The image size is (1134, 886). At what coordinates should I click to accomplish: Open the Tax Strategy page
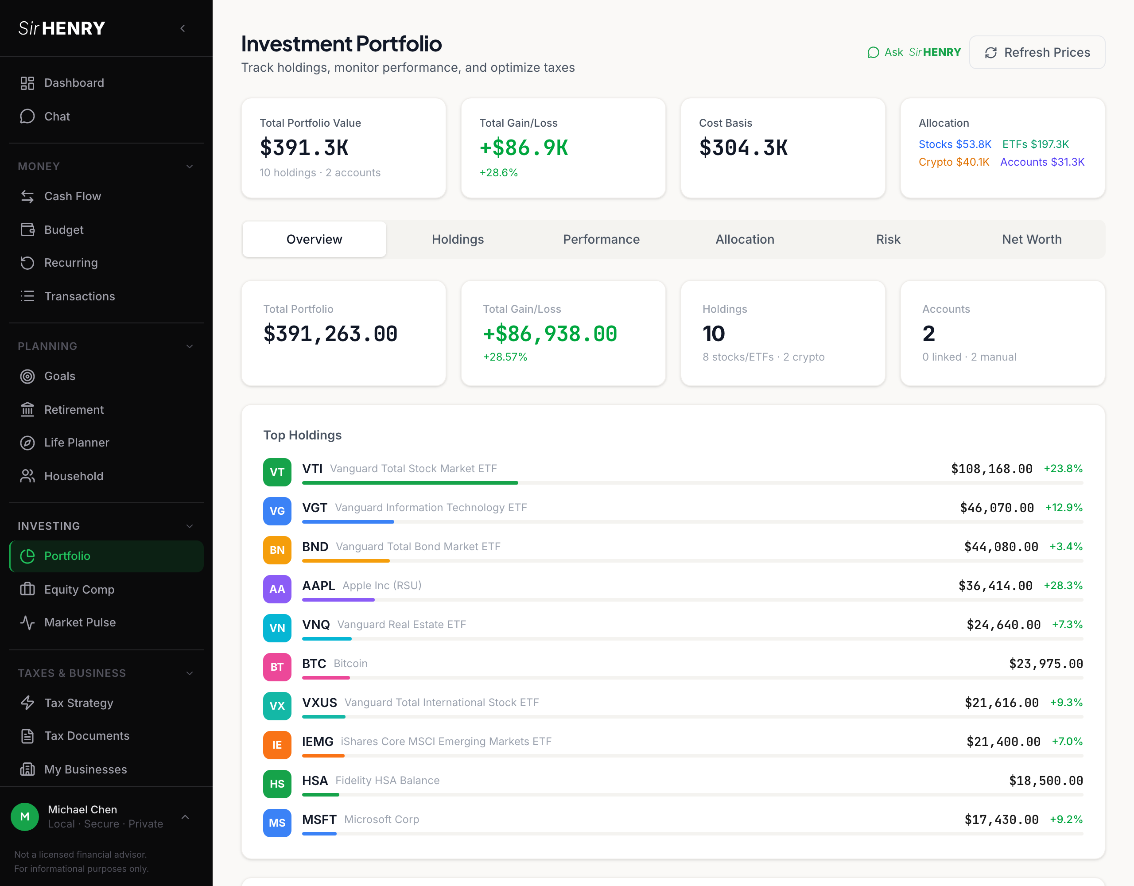[106, 703]
